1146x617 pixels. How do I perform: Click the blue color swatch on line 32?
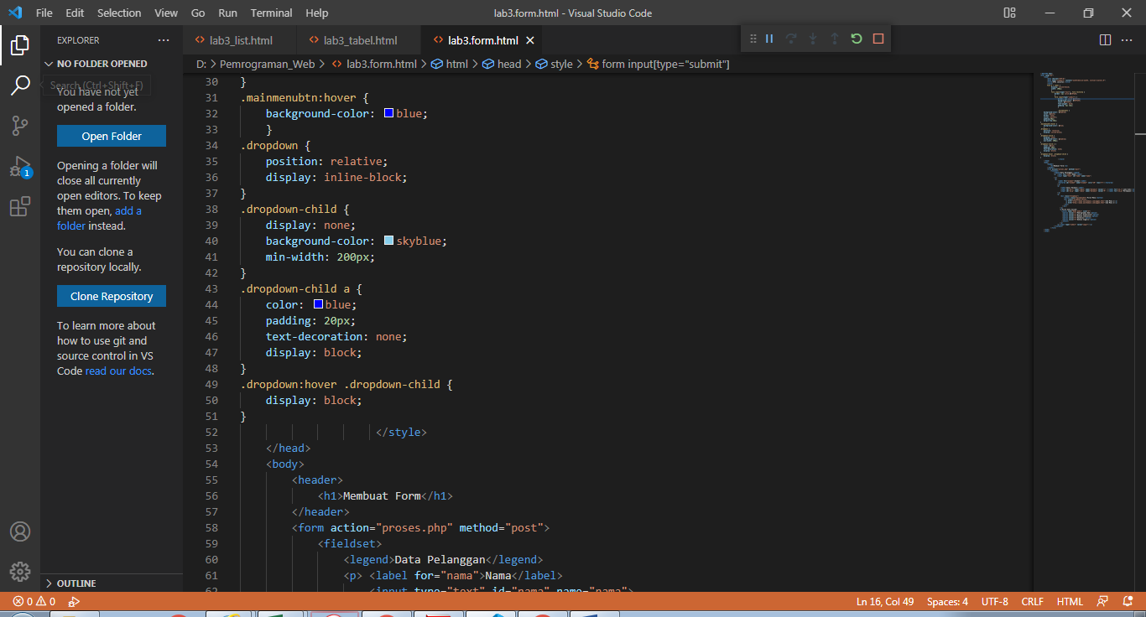coord(387,113)
